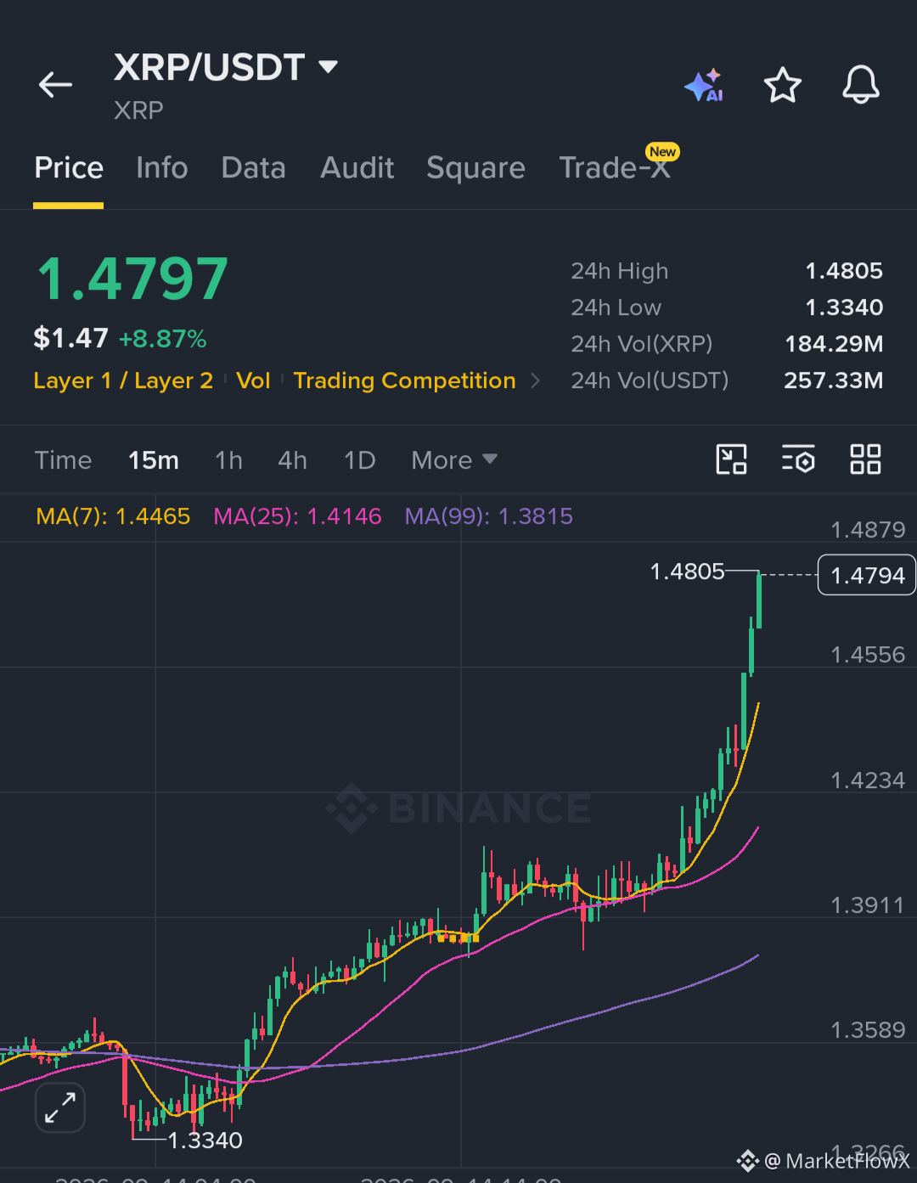Select the 1h chart interval
The image size is (917, 1183).
tap(228, 460)
